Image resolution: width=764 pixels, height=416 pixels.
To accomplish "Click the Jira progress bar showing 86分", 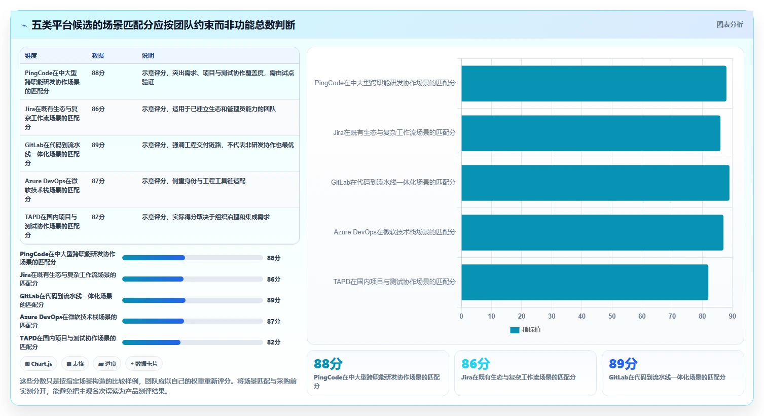I will (x=193, y=279).
